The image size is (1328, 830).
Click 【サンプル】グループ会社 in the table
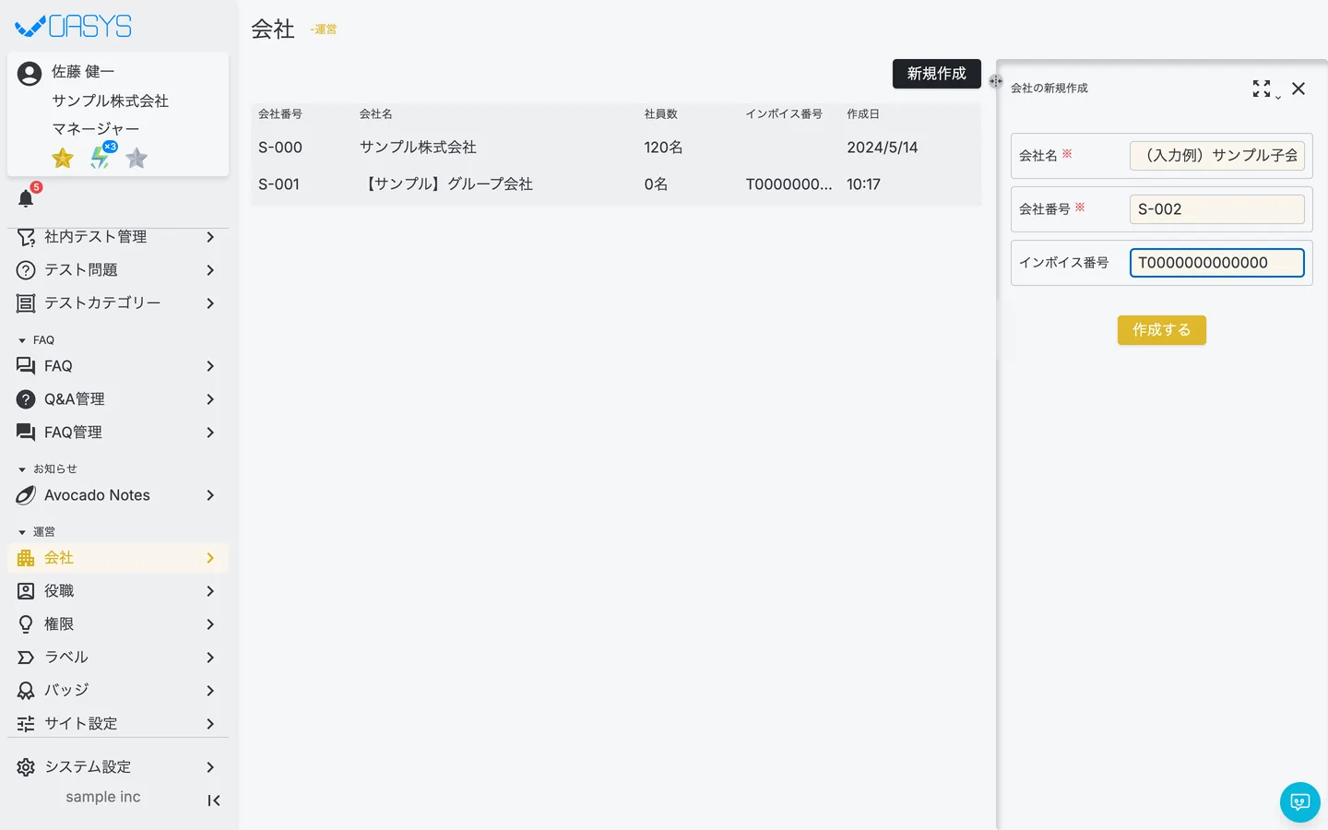(x=446, y=184)
